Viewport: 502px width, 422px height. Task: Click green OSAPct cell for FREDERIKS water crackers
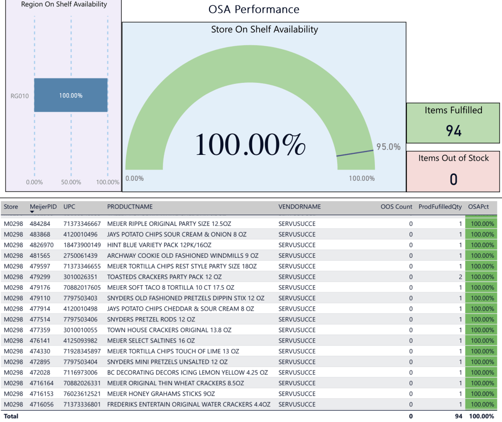(x=482, y=404)
